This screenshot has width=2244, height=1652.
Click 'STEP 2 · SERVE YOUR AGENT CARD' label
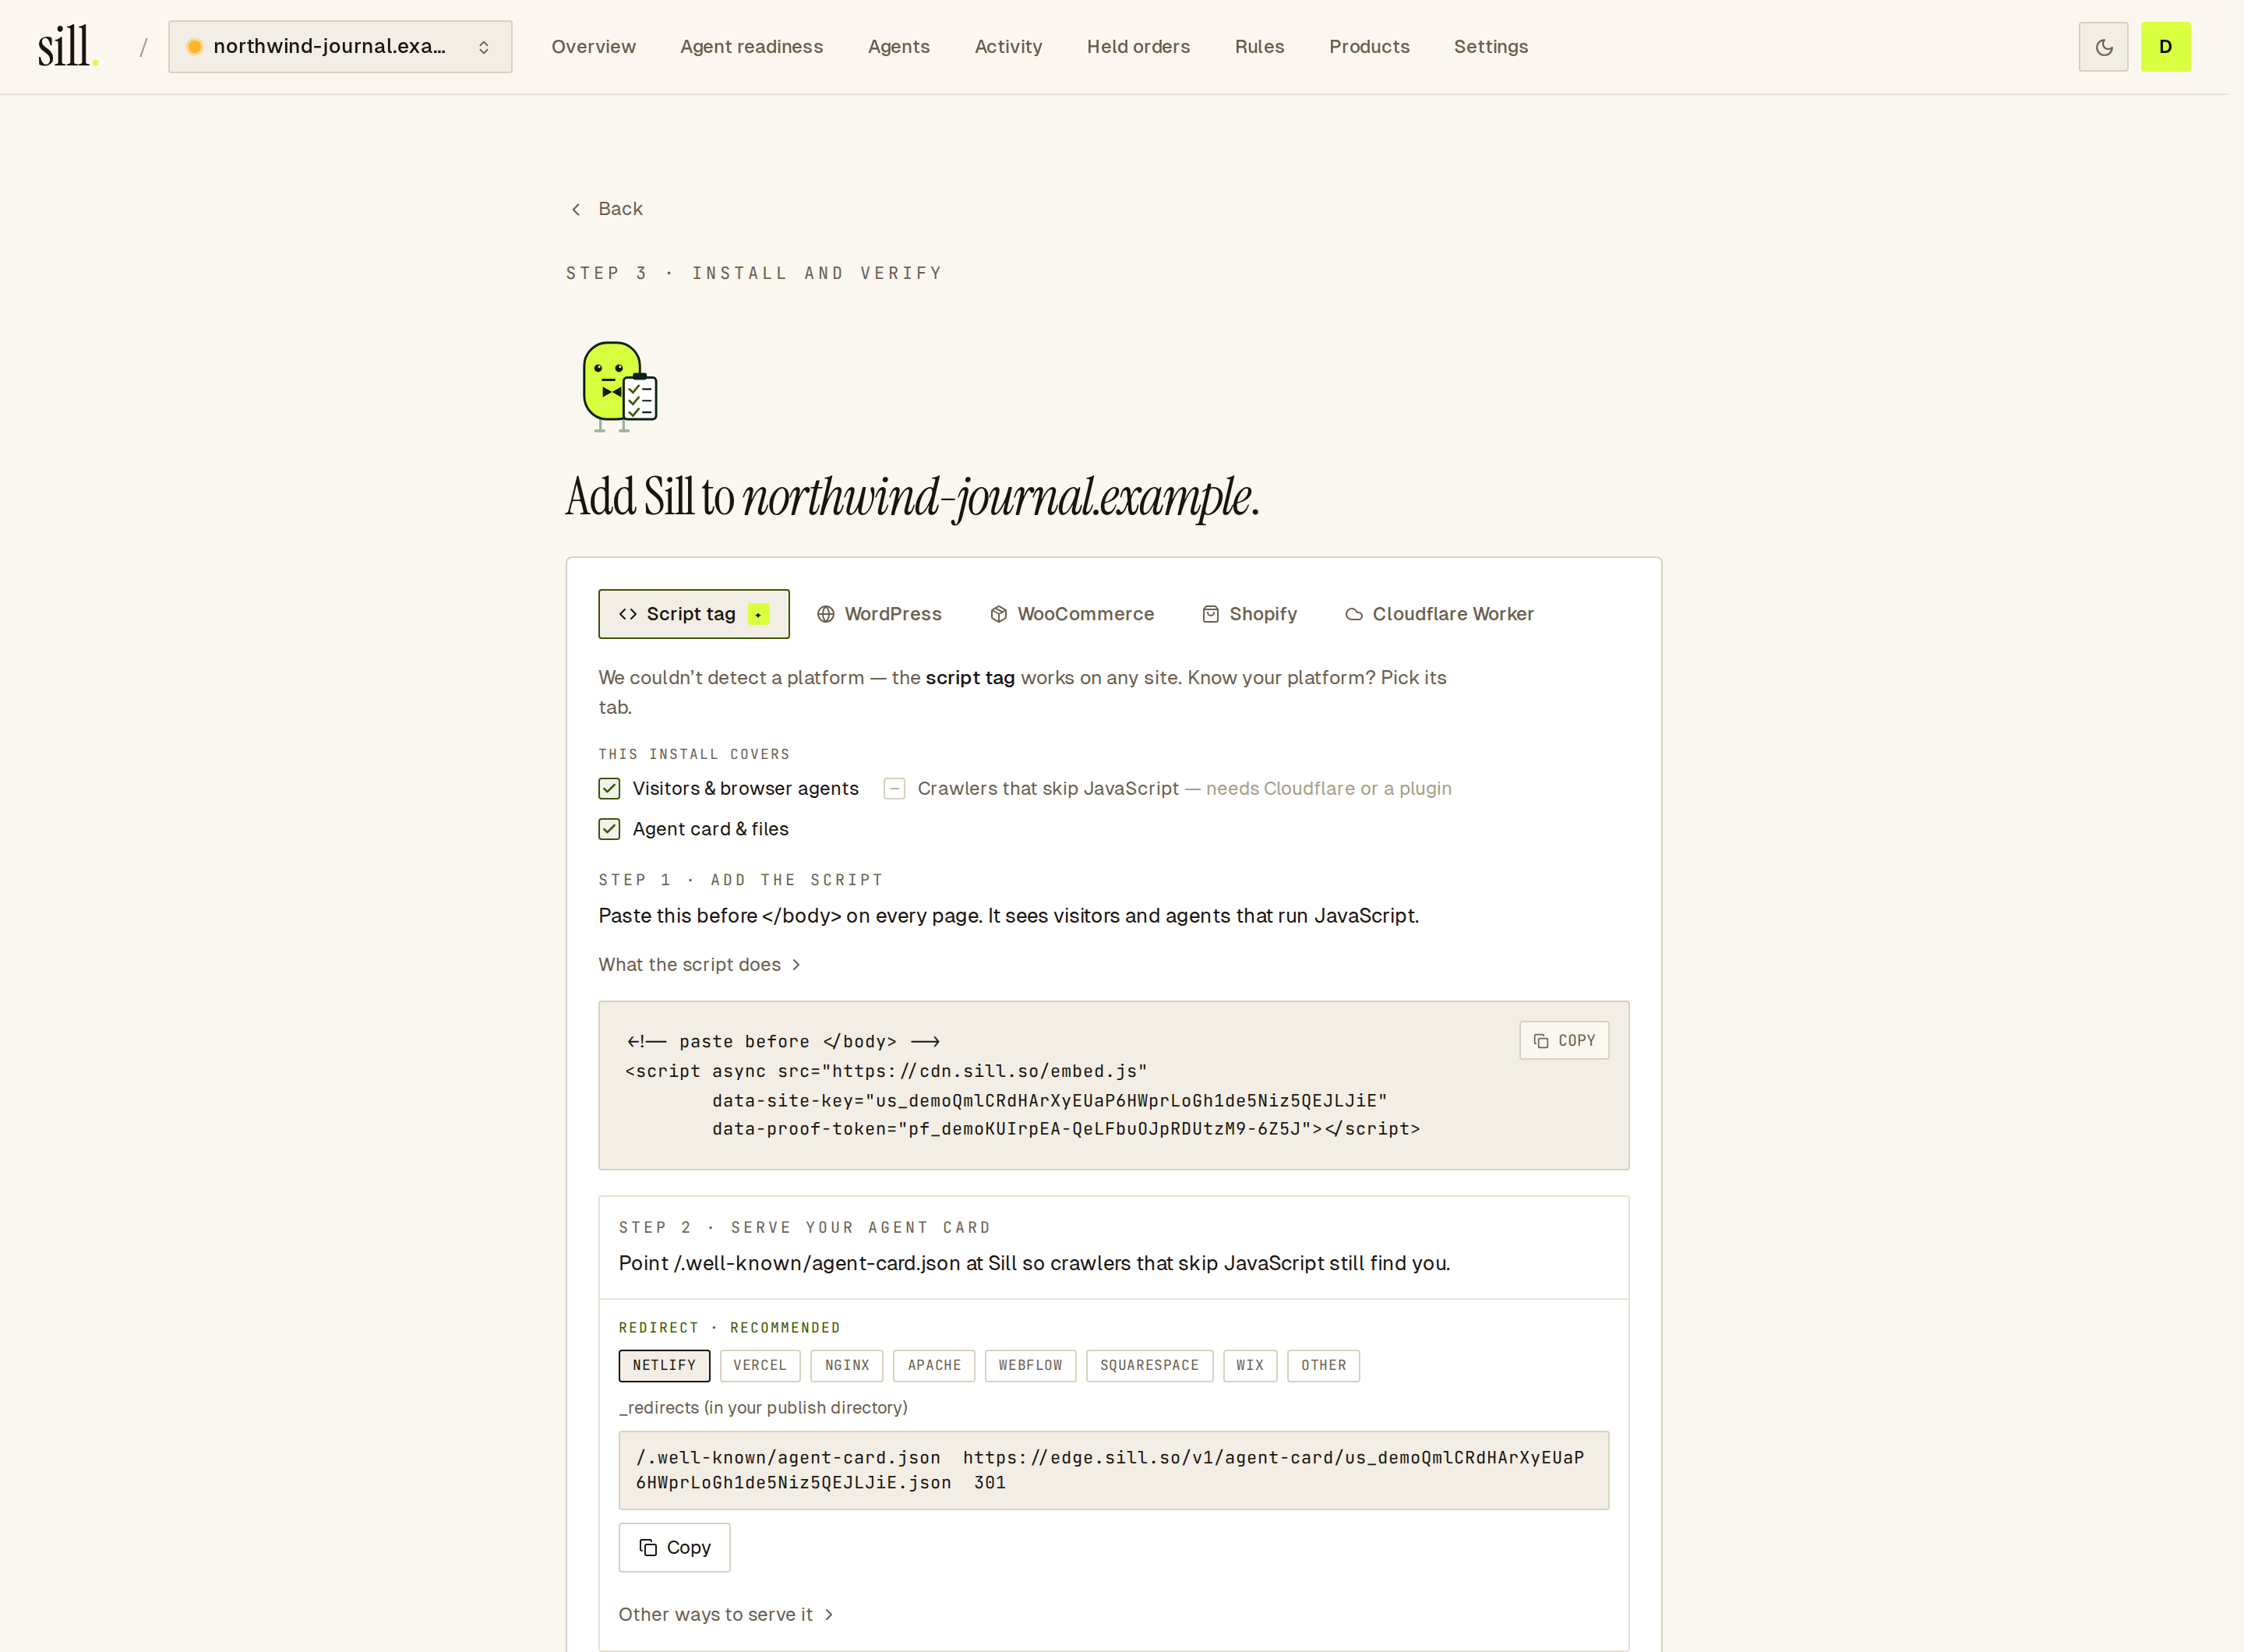point(804,1227)
